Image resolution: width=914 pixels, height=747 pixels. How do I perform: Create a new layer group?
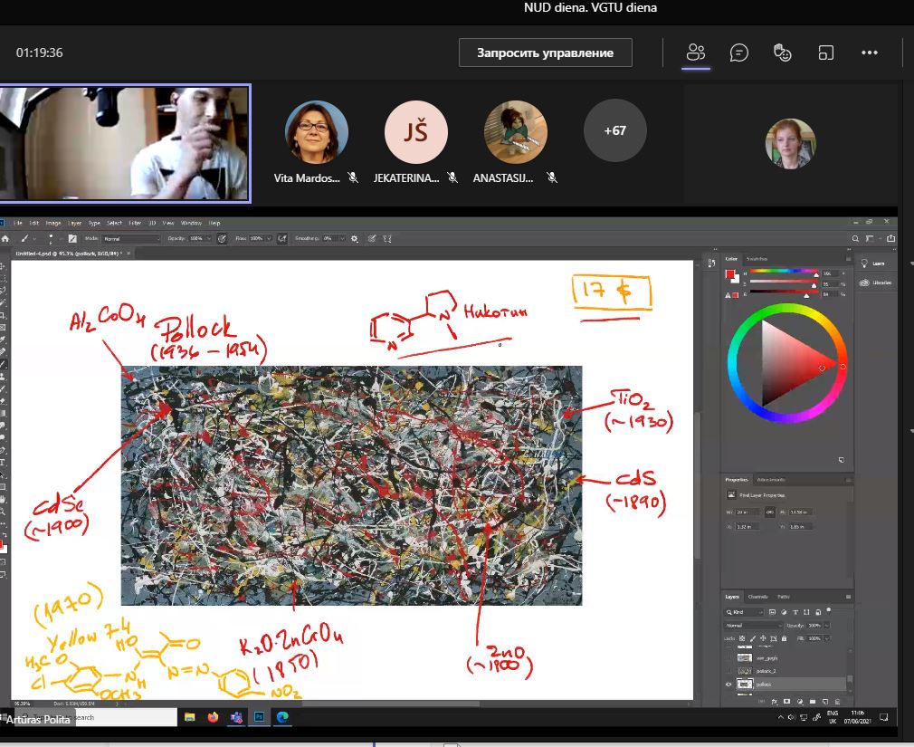[813, 702]
